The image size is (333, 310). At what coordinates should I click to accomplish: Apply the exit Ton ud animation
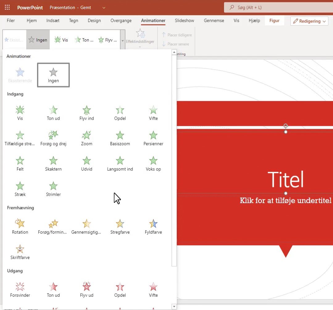(x=53, y=290)
